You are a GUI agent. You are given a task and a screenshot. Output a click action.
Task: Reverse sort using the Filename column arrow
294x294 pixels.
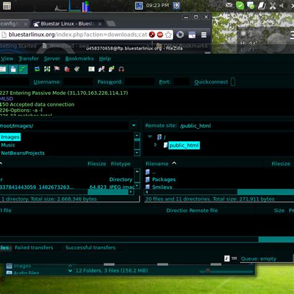[x=174, y=163]
